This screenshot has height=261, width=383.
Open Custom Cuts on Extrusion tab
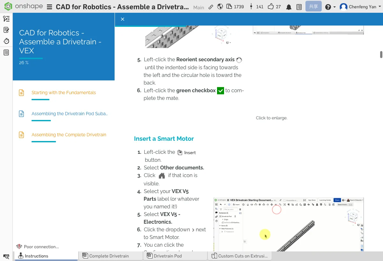(x=243, y=256)
